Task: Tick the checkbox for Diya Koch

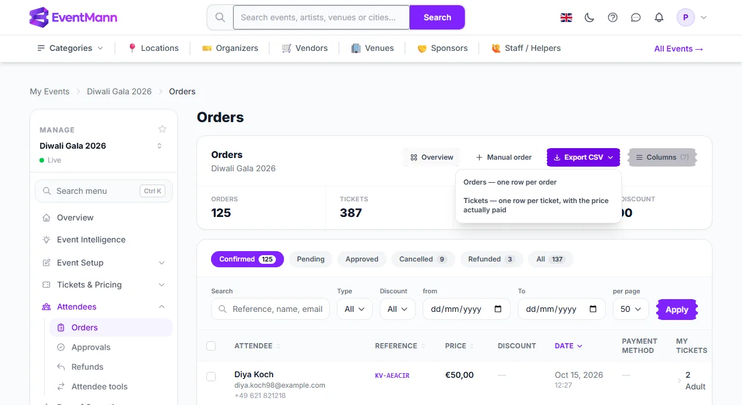Action: [x=211, y=377]
